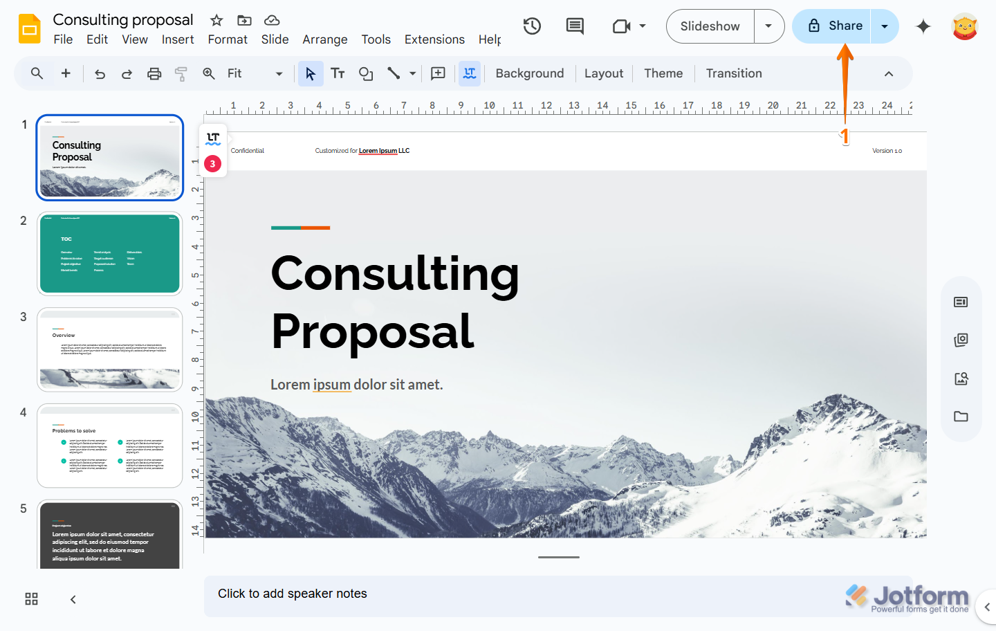The width and height of the screenshot is (996, 631).
Task: Select slide 2 TOC thumbnail
Action: [x=110, y=253]
